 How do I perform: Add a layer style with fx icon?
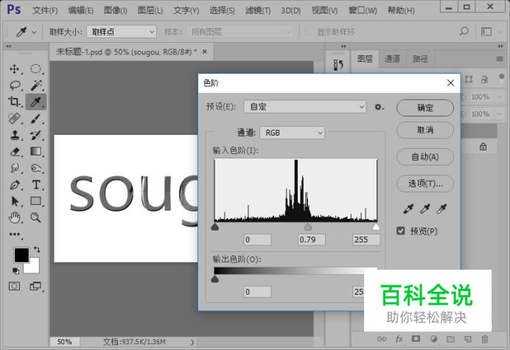[399, 339]
